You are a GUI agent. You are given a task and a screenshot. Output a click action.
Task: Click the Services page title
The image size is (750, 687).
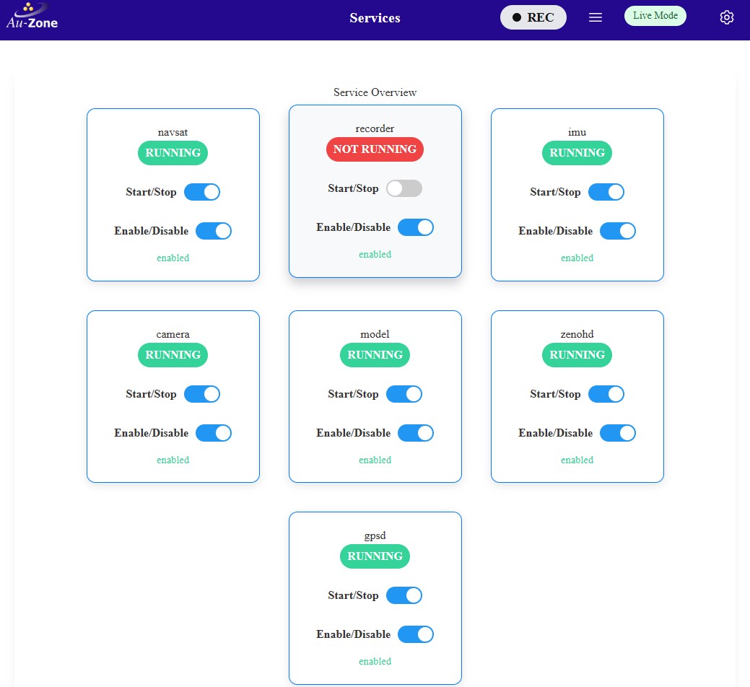pos(375,18)
